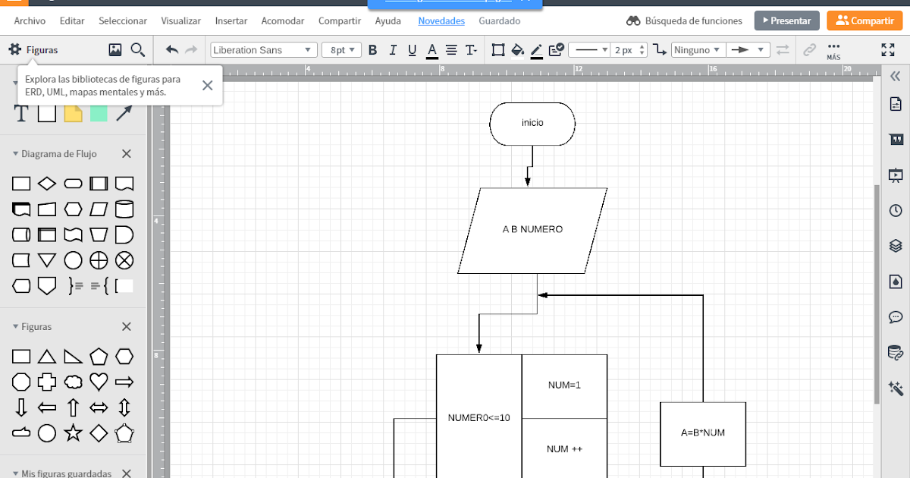Click the Presentar button
Screen dimensions: 910x478
pos(786,20)
